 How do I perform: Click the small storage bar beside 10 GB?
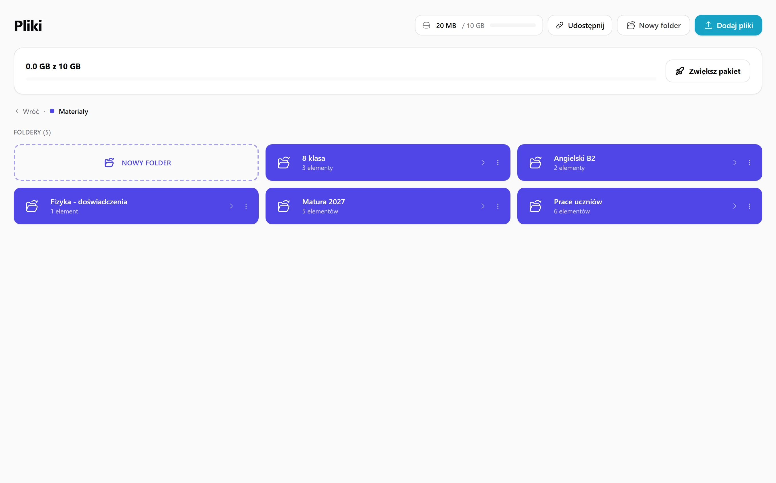(512, 25)
